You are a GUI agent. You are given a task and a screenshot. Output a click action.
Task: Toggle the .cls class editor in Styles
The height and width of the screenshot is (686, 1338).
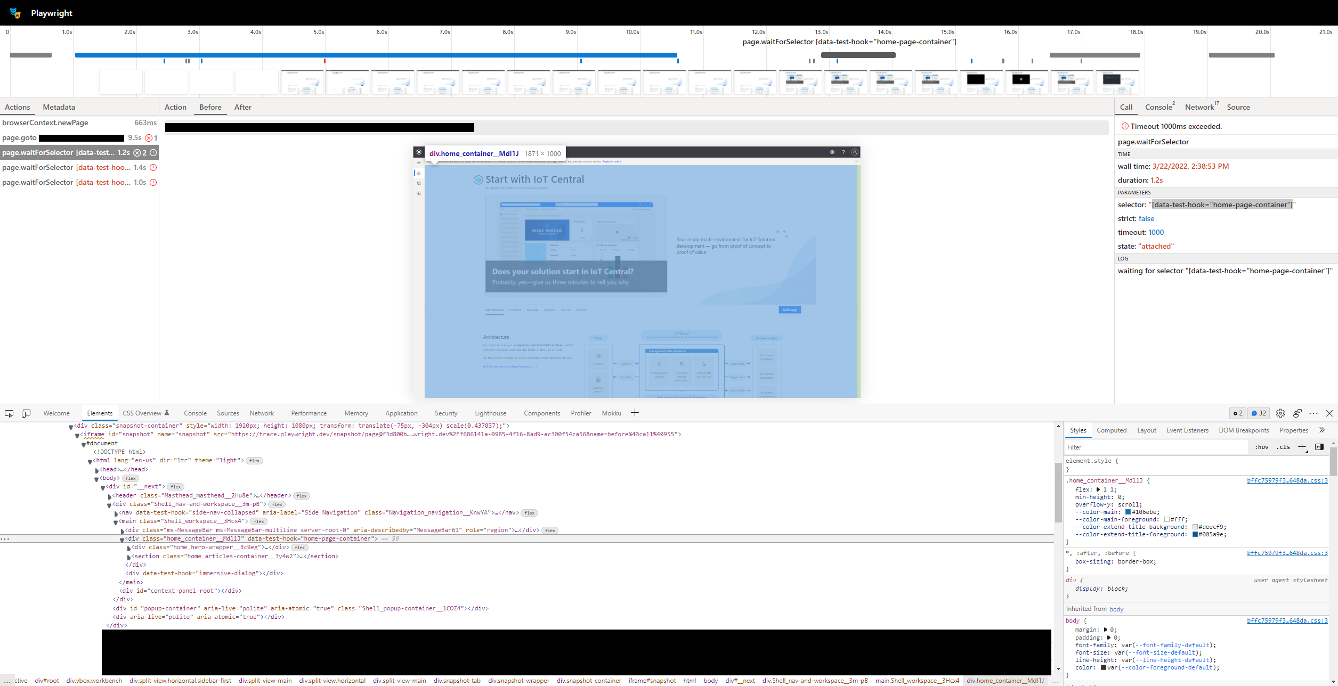coord(1283,447)
